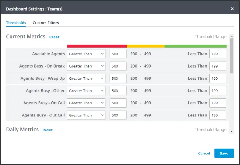Click the scrollbar up arrow
Image resolution: width=240 pixels, height=165 pixels.
click(x=232, y=36)
